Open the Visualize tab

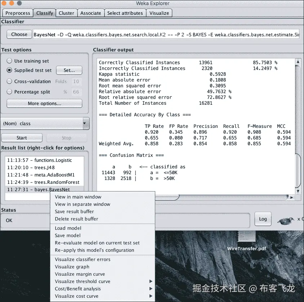159,13
